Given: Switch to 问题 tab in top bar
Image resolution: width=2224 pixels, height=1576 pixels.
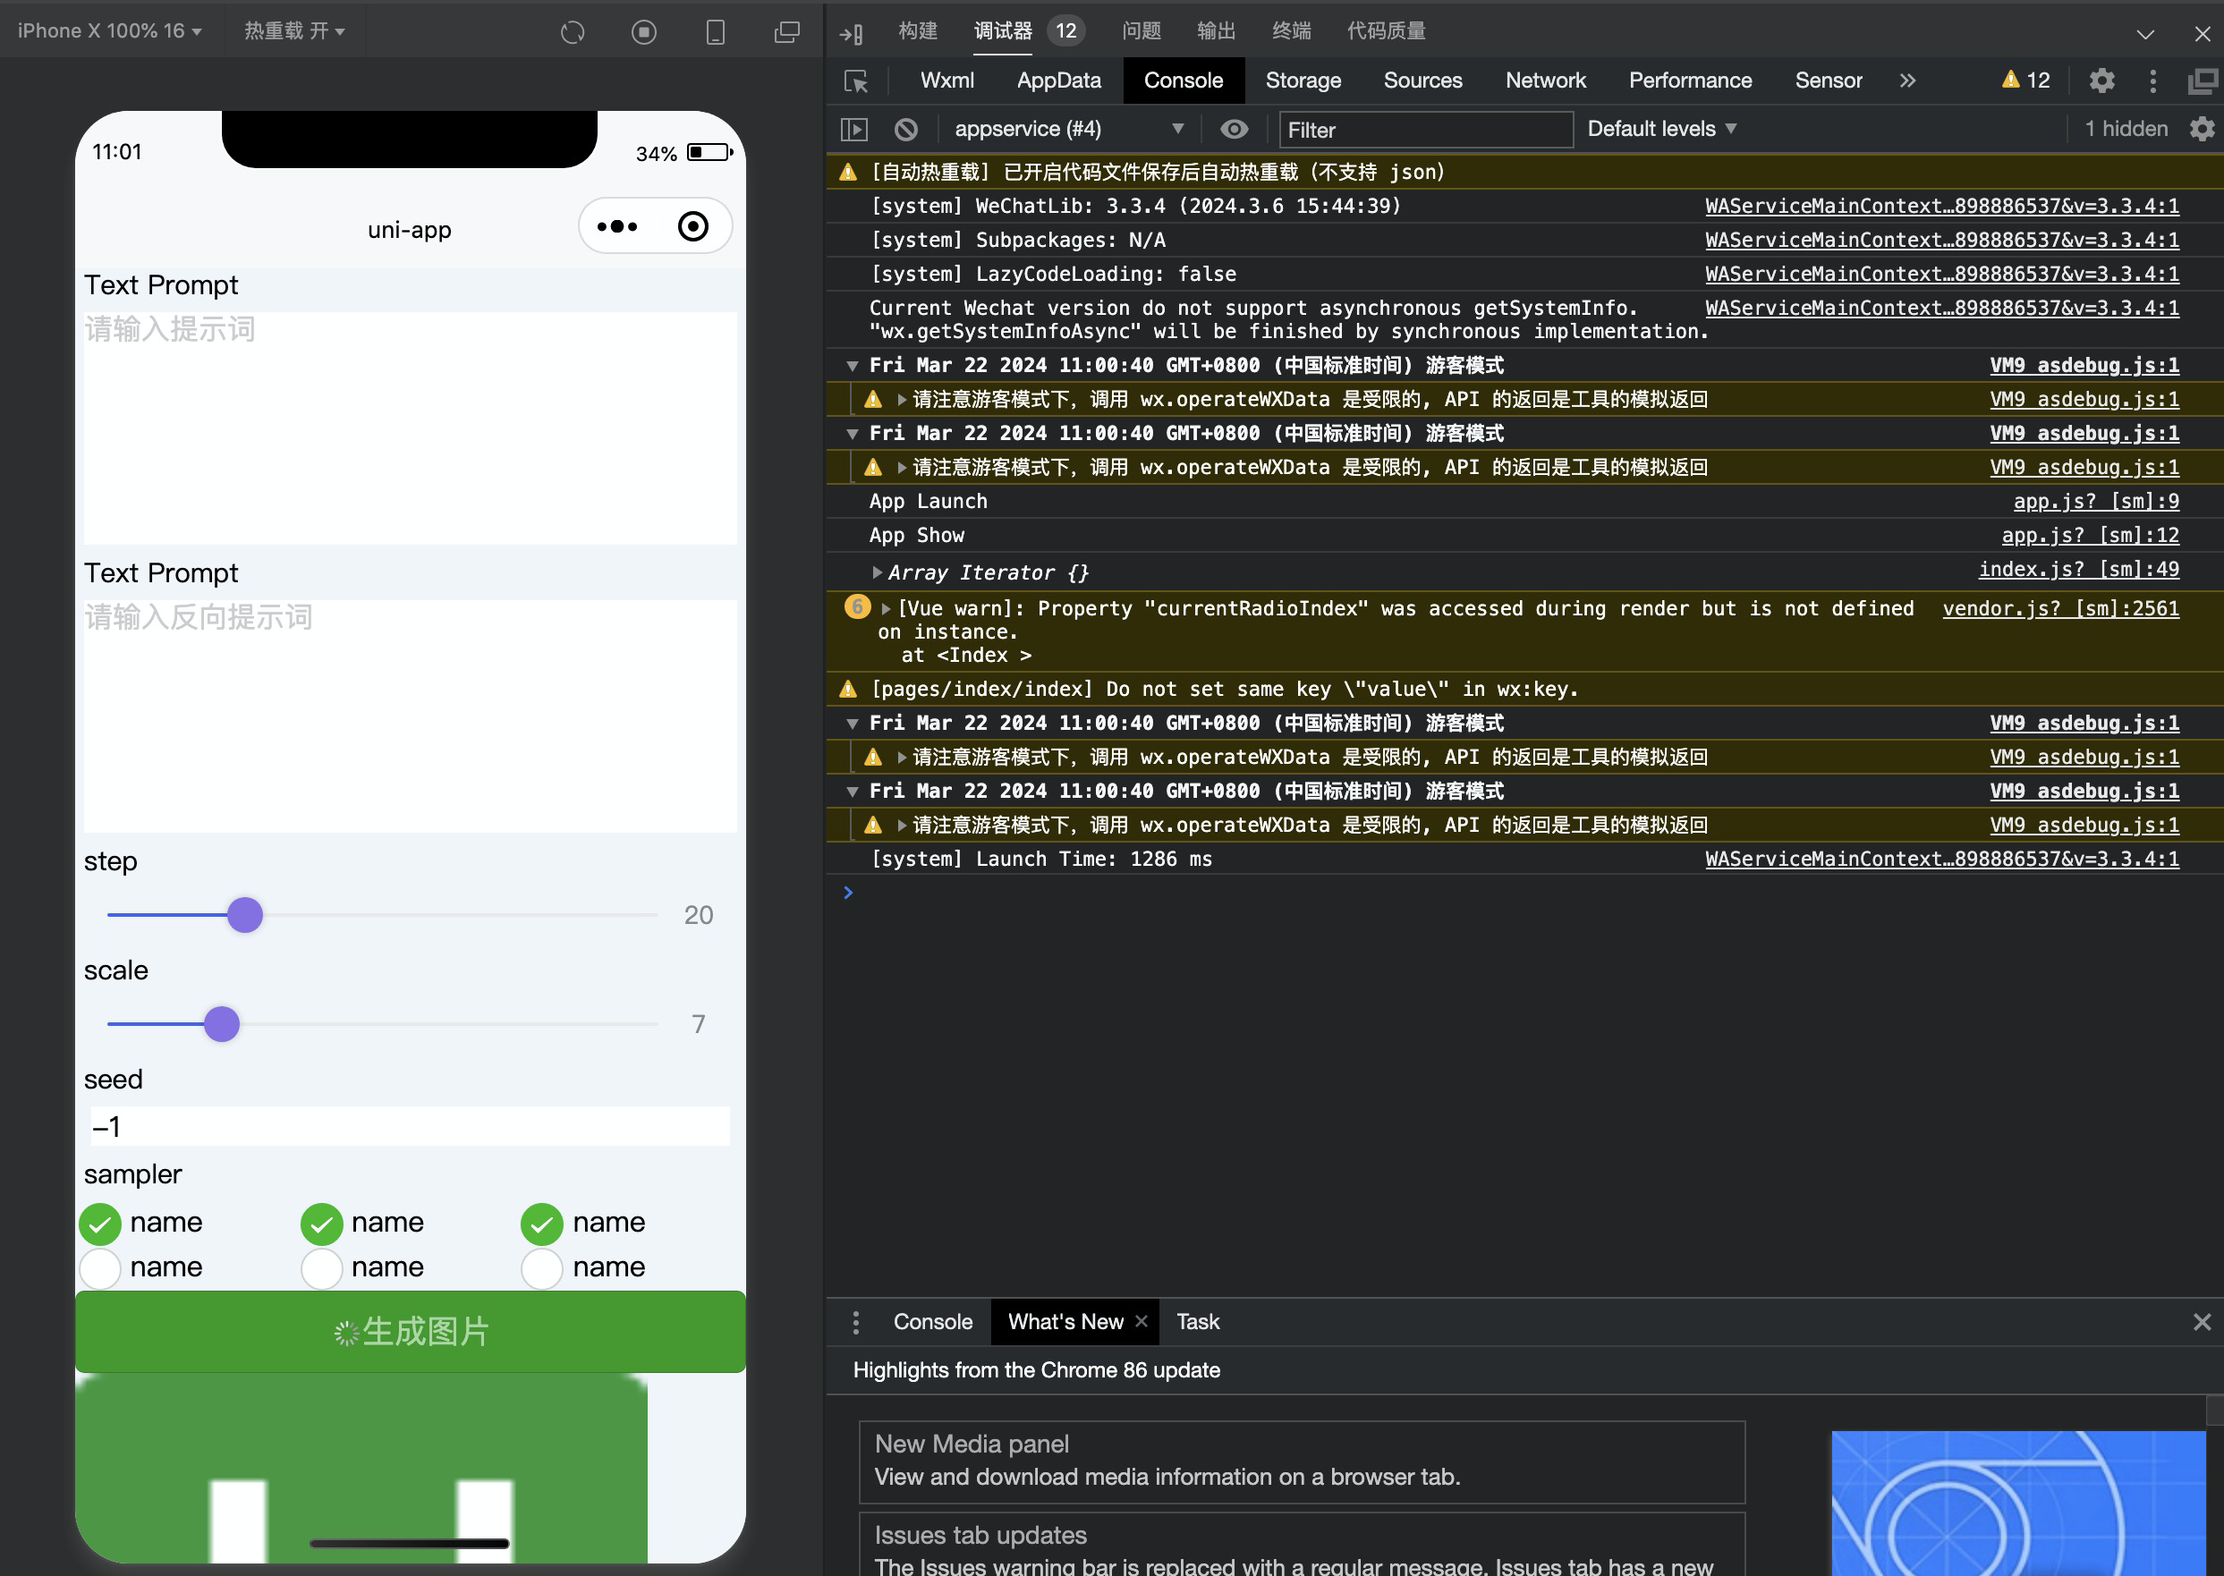Looking at the screenshot, I should 1142,31.
